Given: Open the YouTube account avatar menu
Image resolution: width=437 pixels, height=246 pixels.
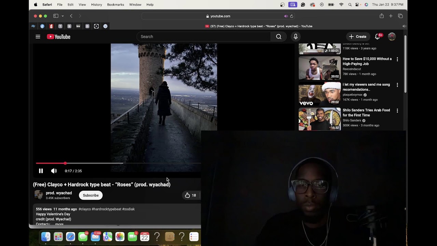Looking at the screenshot, I should click(392, 37).
